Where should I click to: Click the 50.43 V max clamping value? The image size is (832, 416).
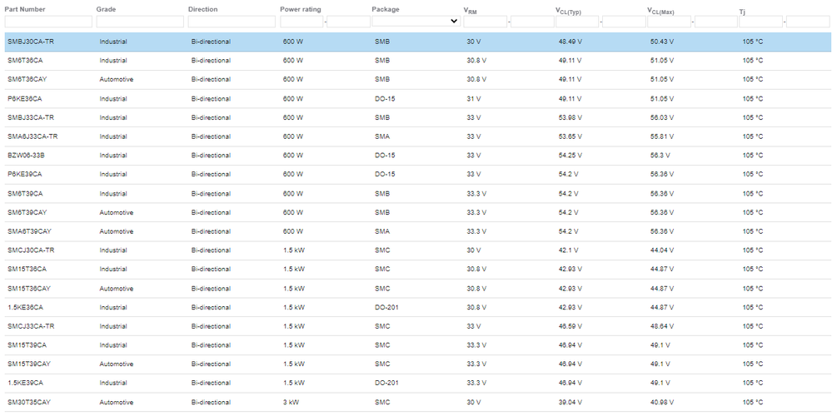662,42
